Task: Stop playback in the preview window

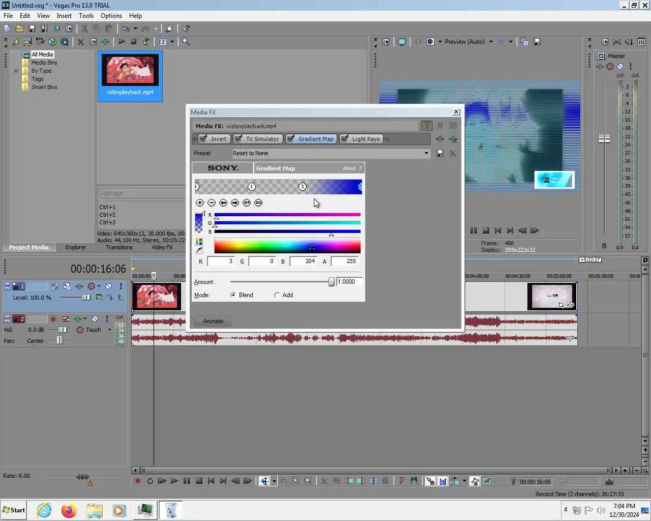Action: (x=486, y=230)
